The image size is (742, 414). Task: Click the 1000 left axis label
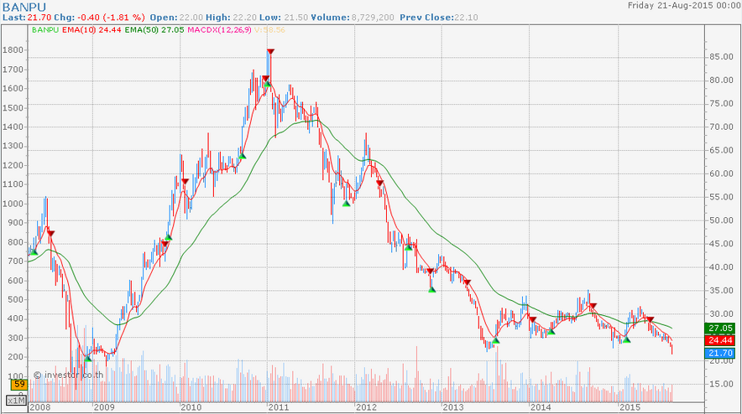pos(12,204)
